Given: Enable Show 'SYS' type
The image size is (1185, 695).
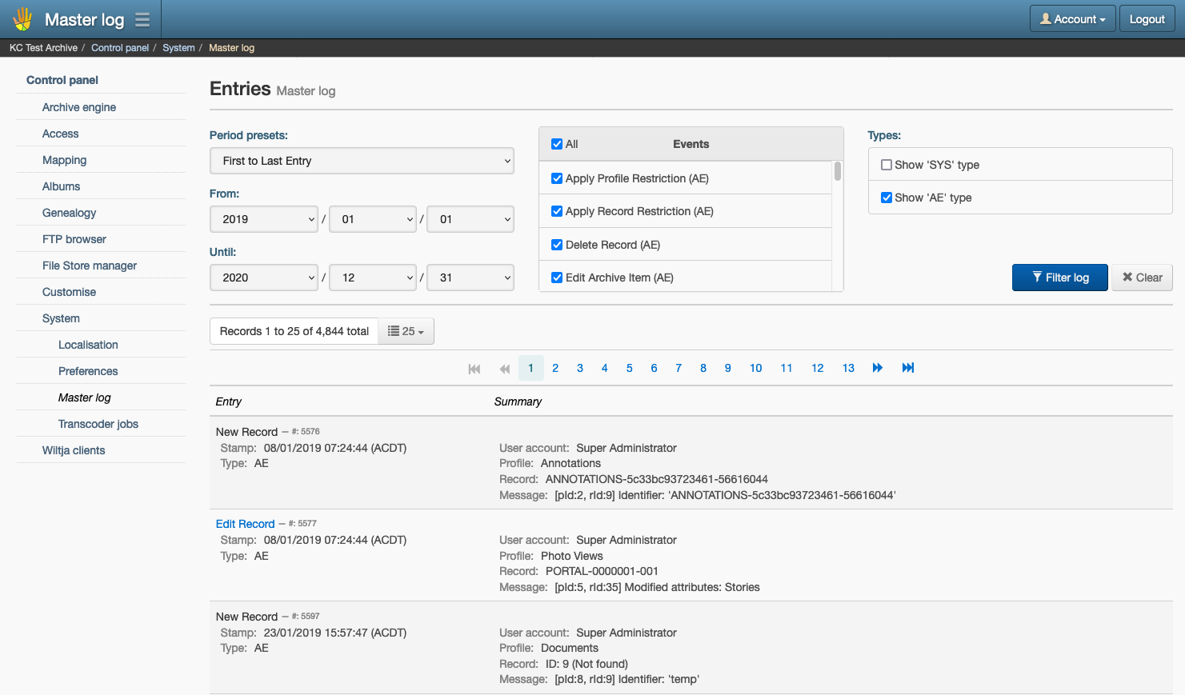Looking at the screenshot, I should tap(886, 164).
